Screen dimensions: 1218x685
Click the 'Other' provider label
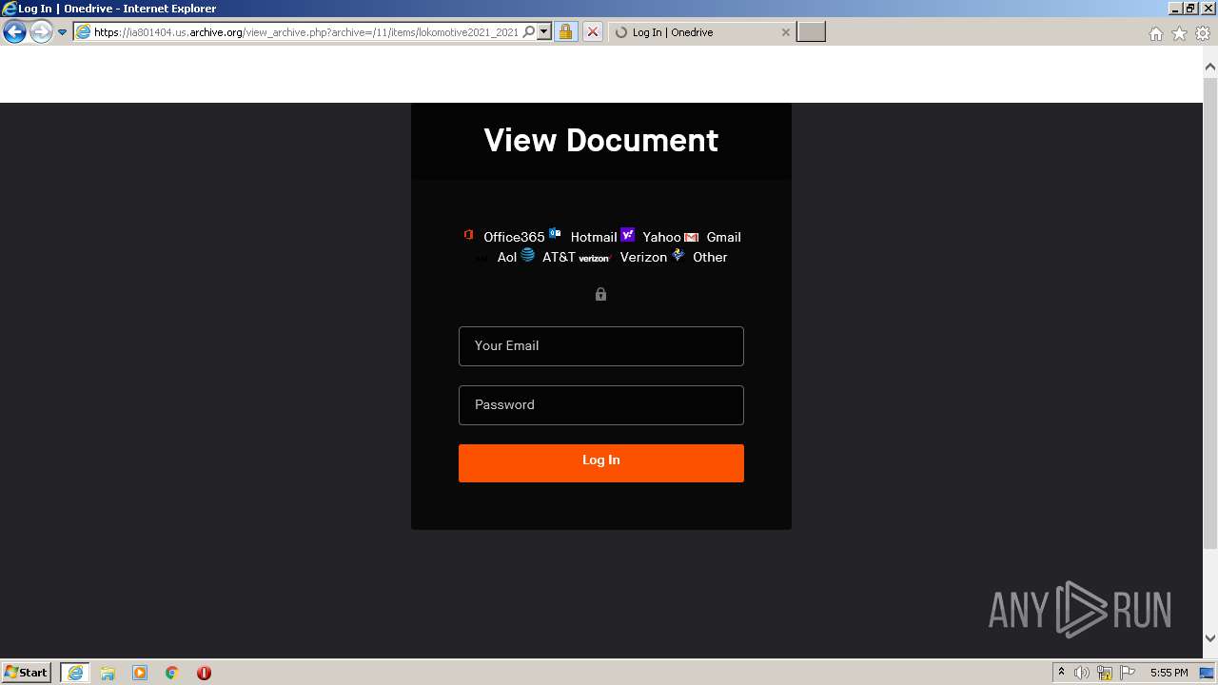(710, 257)
